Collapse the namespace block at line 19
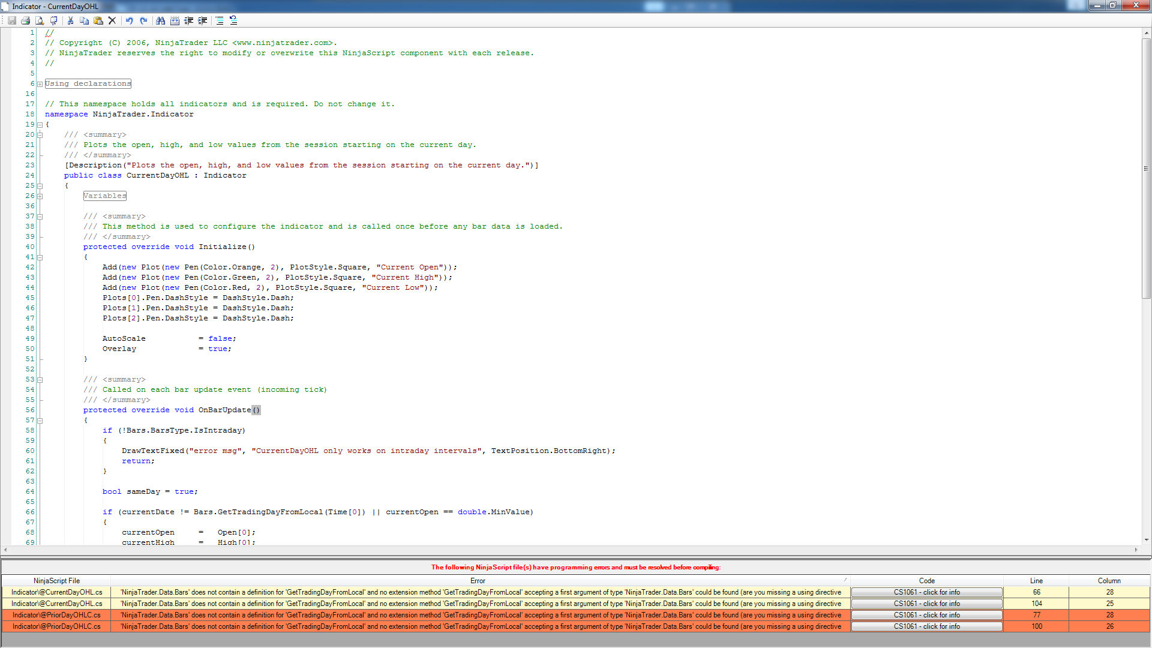 40,125
